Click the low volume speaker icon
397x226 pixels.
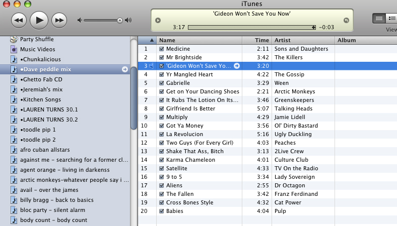click(80, 20)
